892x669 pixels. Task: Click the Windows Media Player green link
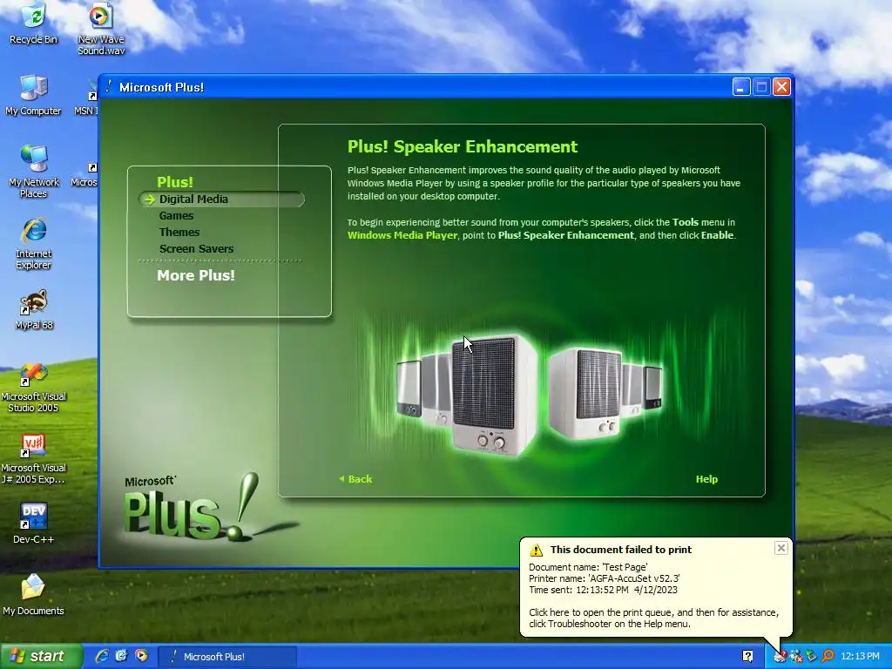tap(402, 235)
